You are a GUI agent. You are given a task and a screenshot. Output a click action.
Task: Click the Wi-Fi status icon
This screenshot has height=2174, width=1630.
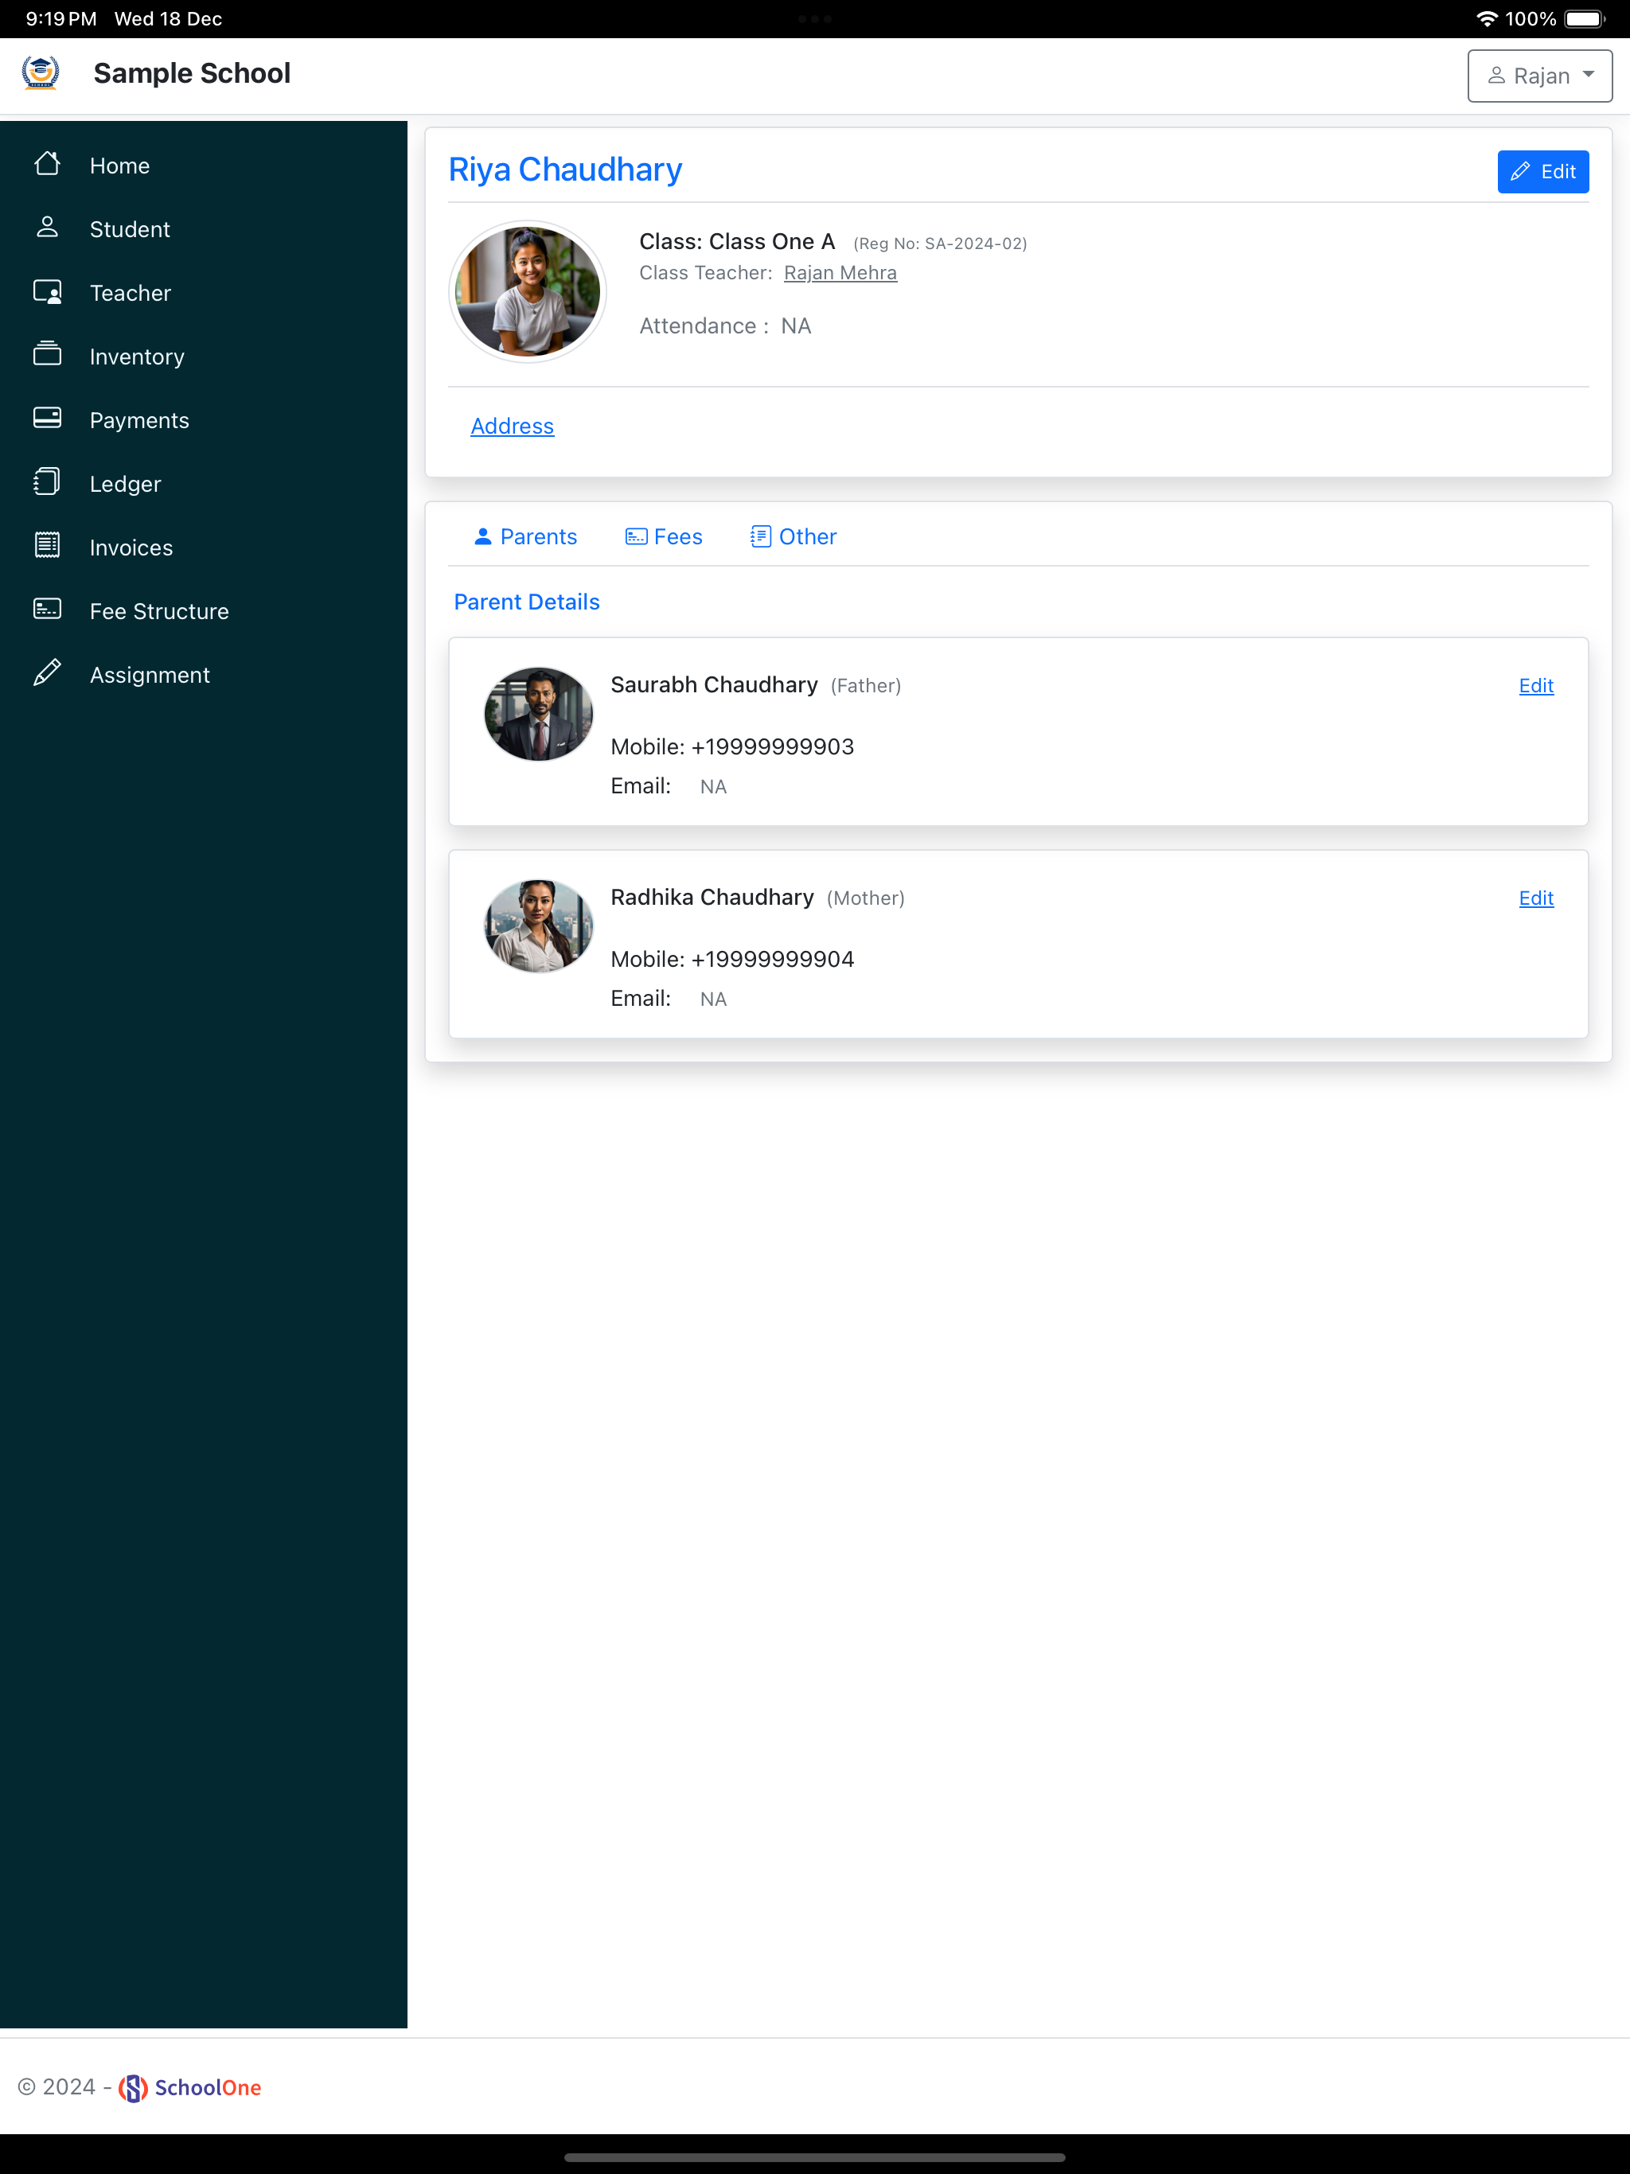[x=1487, y=18]
